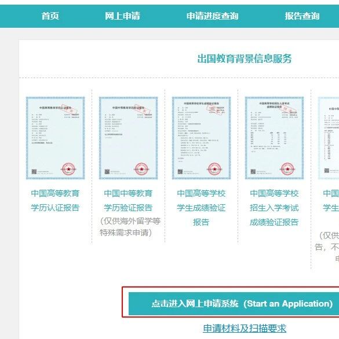Screen dimensions: 339x339
Task: Click the 点击进入网上申请系统 (Start an Application) button
Action: (x=234, y=304)
